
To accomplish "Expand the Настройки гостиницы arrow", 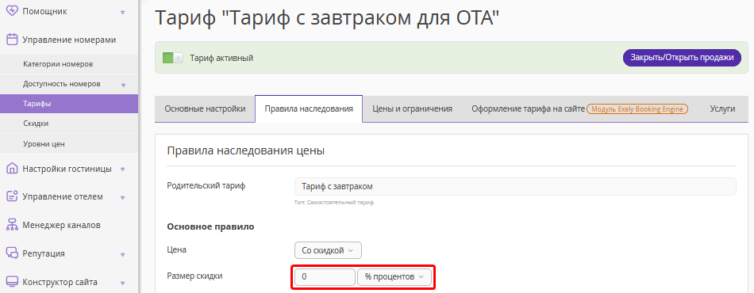I will click(123, 169).
